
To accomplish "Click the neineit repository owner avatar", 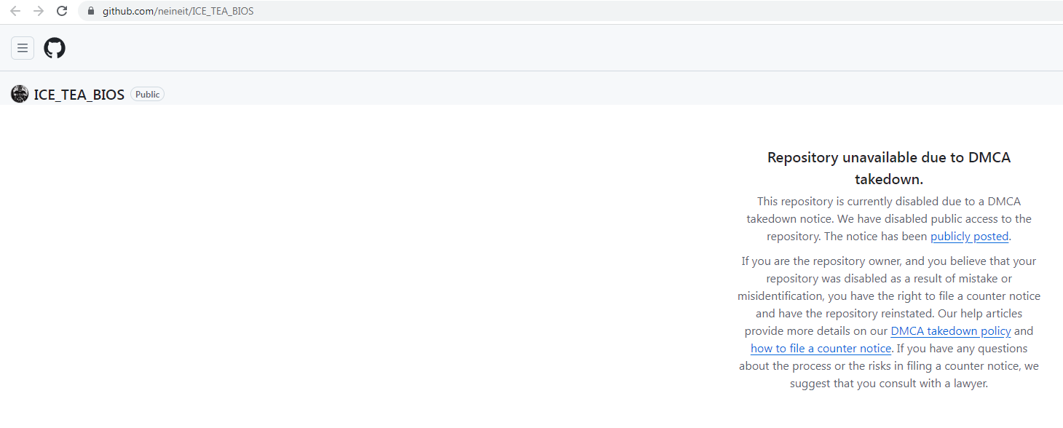I will coord(20,94).
